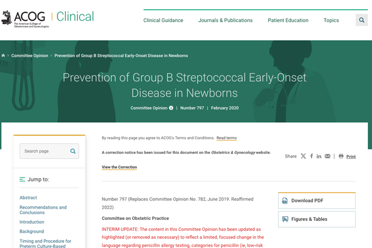Click the ACOG logo
The image size is (372, 248).
(x=25, y=19)
